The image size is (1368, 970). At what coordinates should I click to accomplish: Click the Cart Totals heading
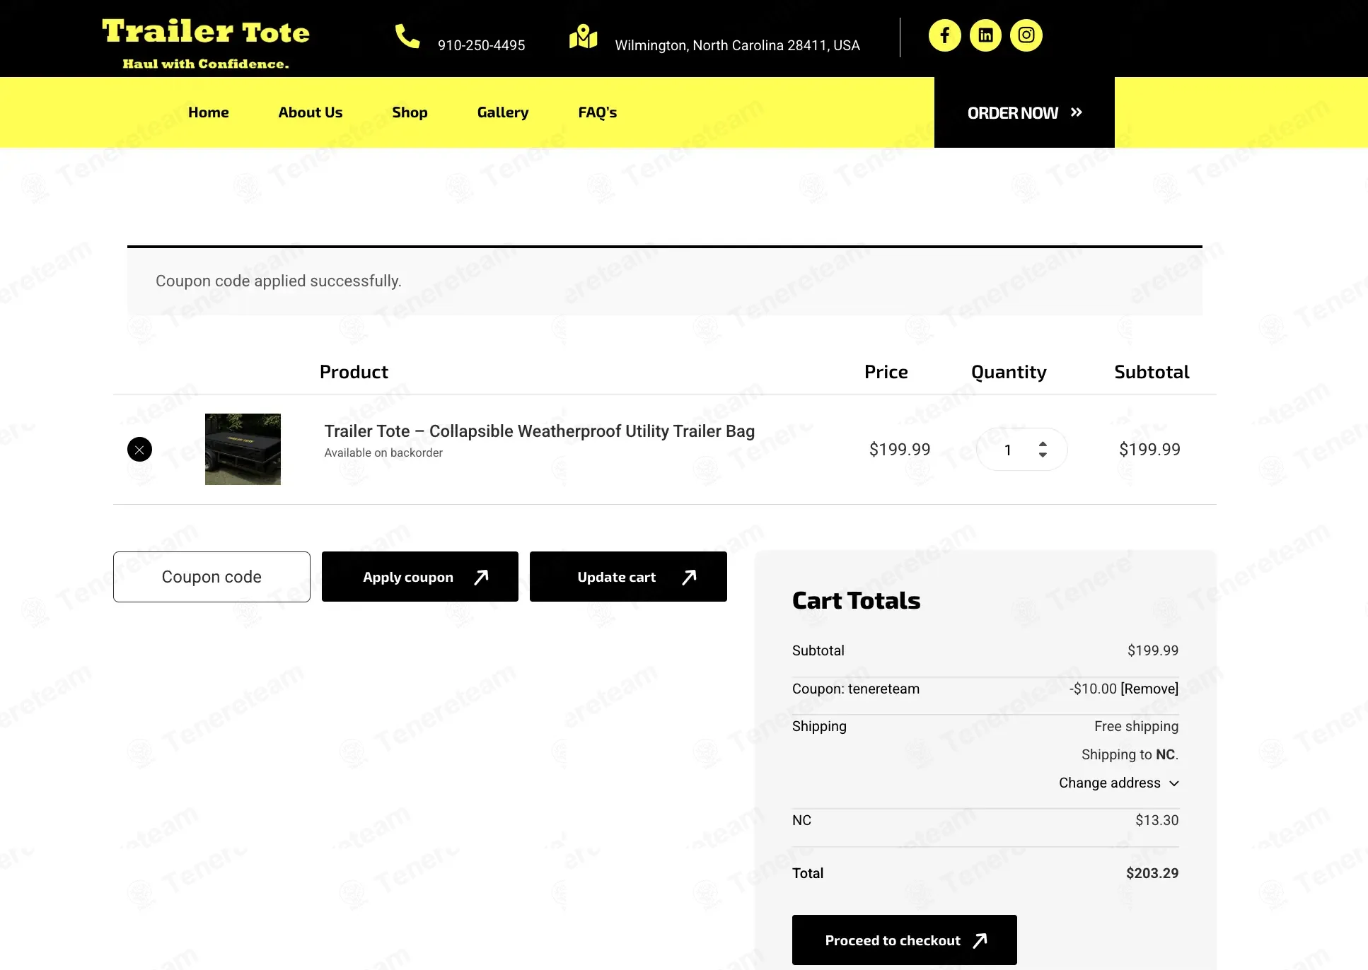(x=856, y=600)
